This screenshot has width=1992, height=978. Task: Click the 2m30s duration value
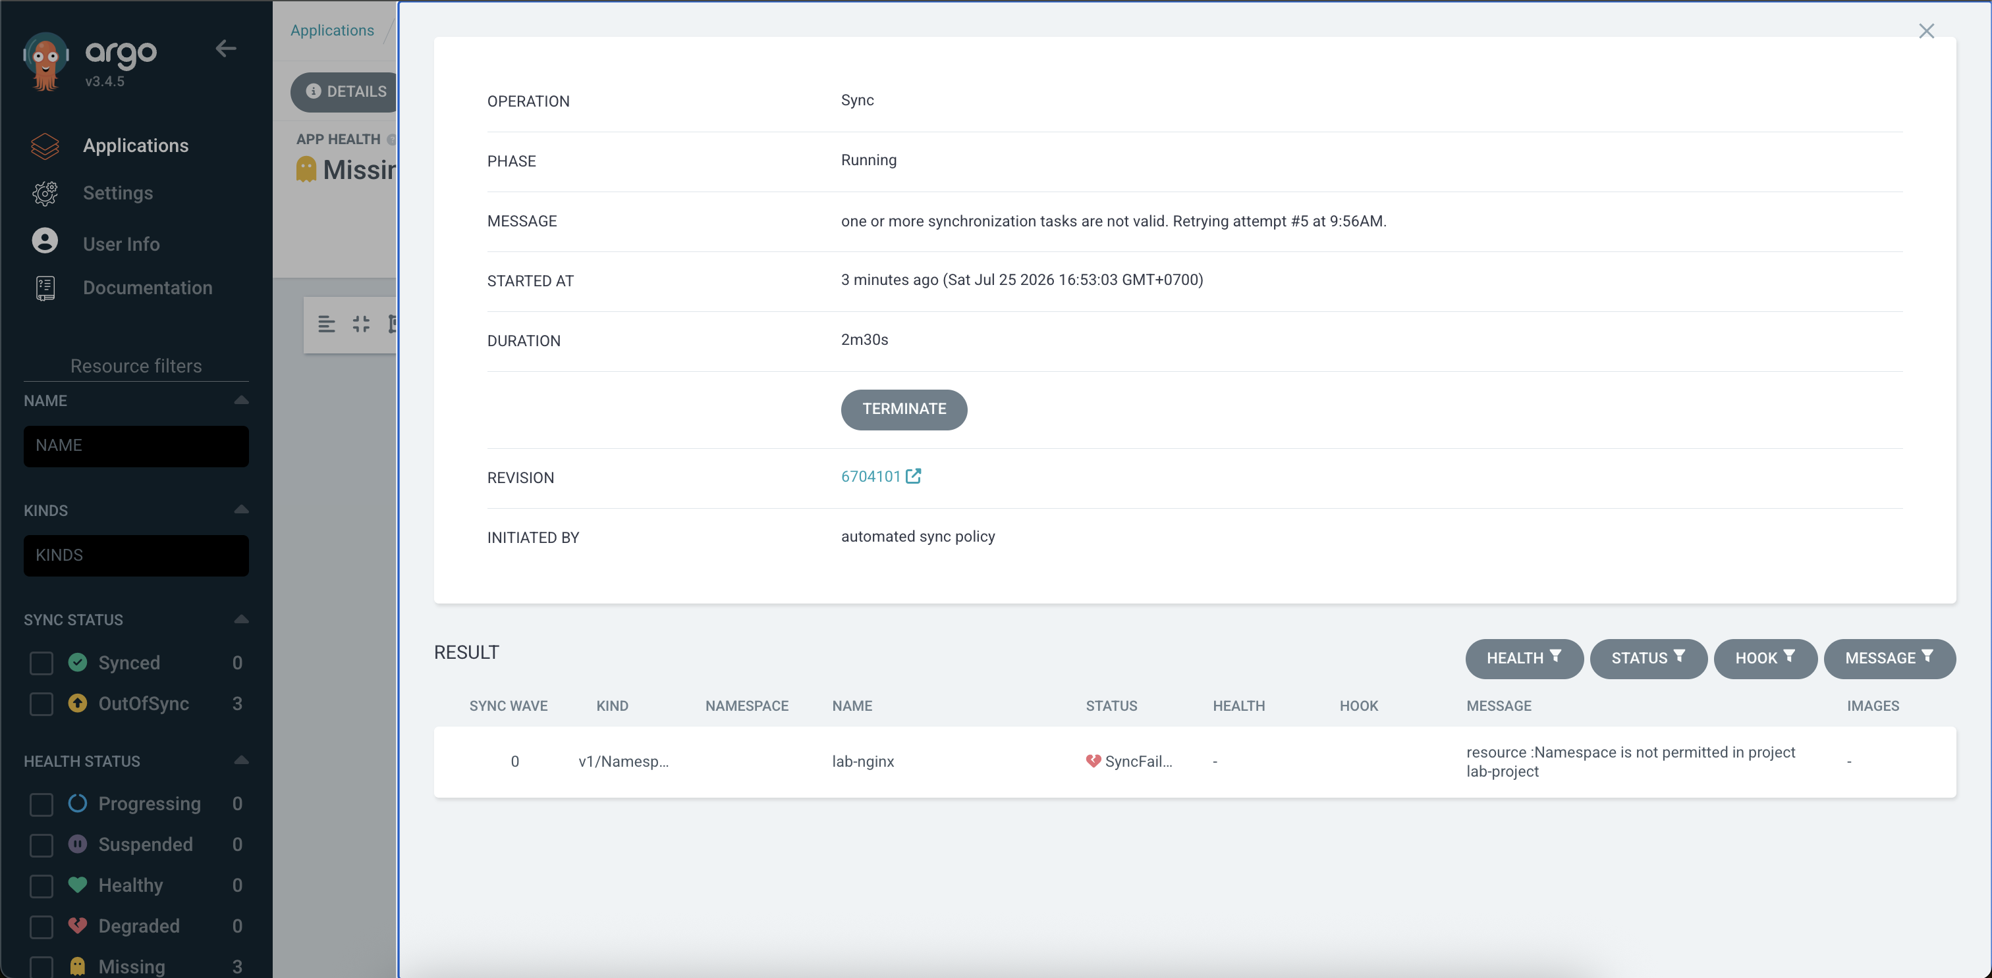pyautogui.click(x=864, y=340)
